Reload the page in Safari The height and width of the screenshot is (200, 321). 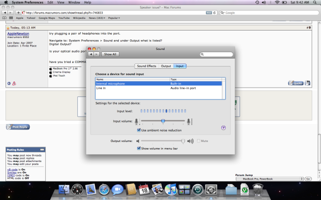214,12
